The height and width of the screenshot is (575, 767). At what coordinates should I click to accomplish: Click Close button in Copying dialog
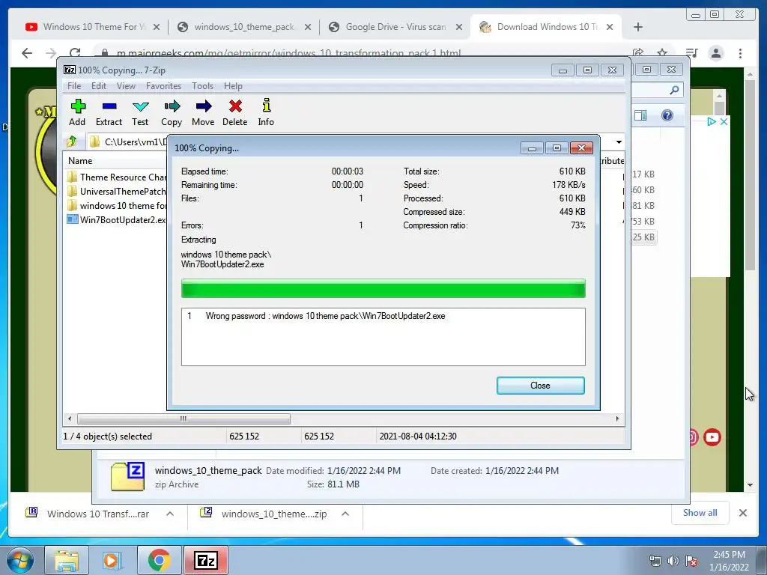click(541, 386)
